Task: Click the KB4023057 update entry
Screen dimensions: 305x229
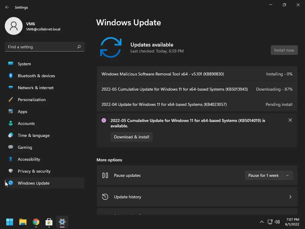Action: (197, 104)
